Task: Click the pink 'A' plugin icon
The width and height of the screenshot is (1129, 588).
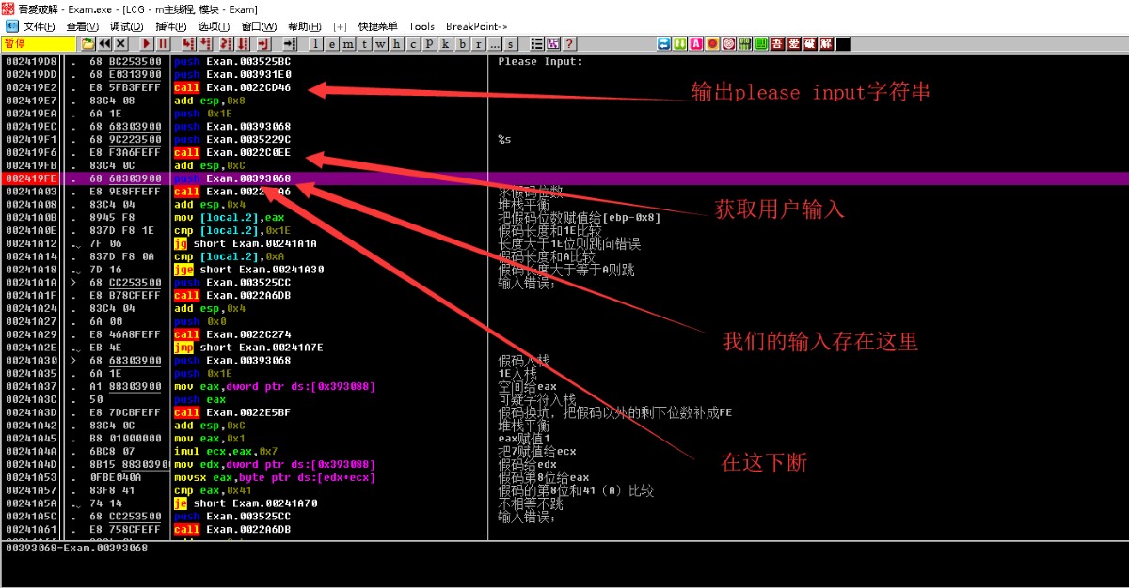Action: click(695, 43)
